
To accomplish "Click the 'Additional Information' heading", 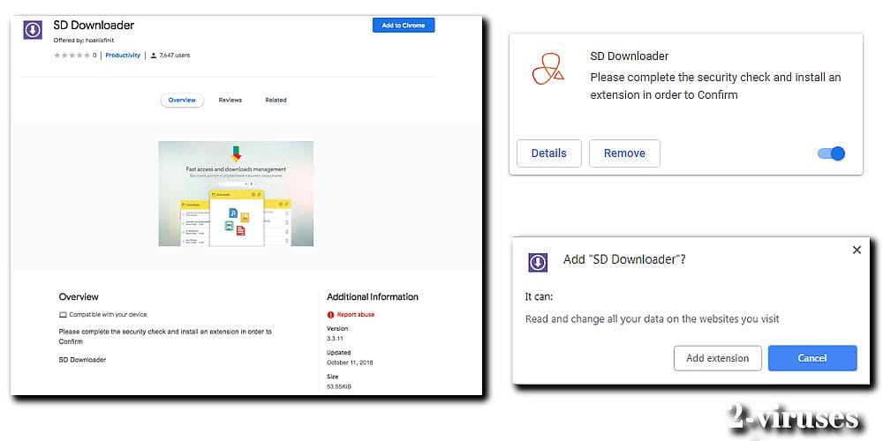I will (373, 297).
